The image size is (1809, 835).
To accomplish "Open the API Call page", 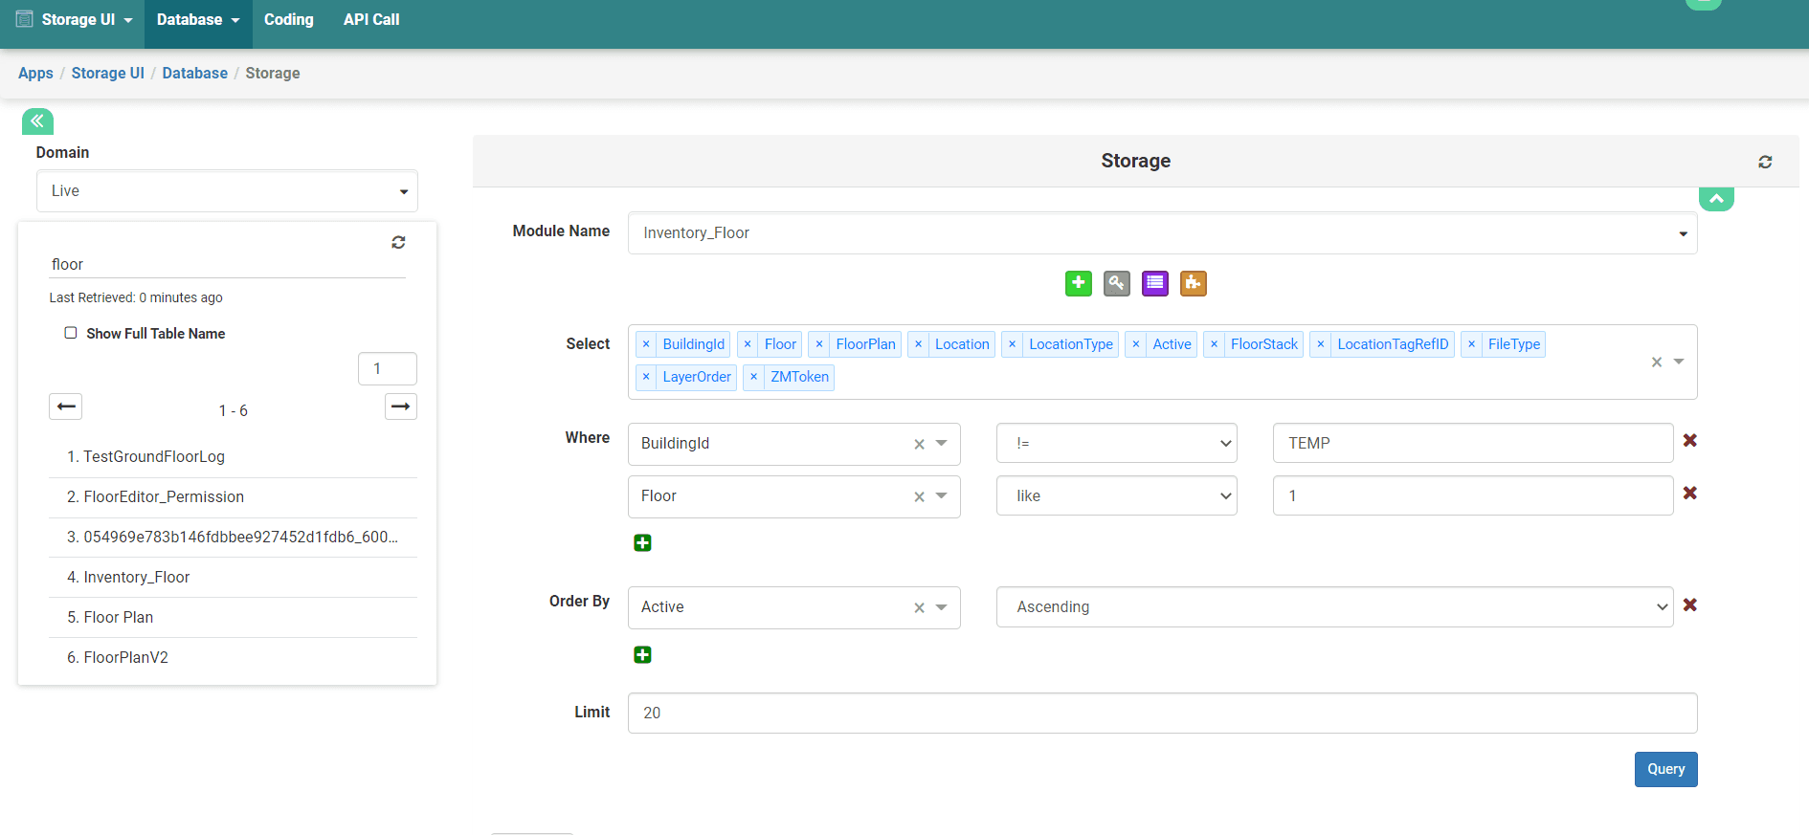I will coord(371,20).
